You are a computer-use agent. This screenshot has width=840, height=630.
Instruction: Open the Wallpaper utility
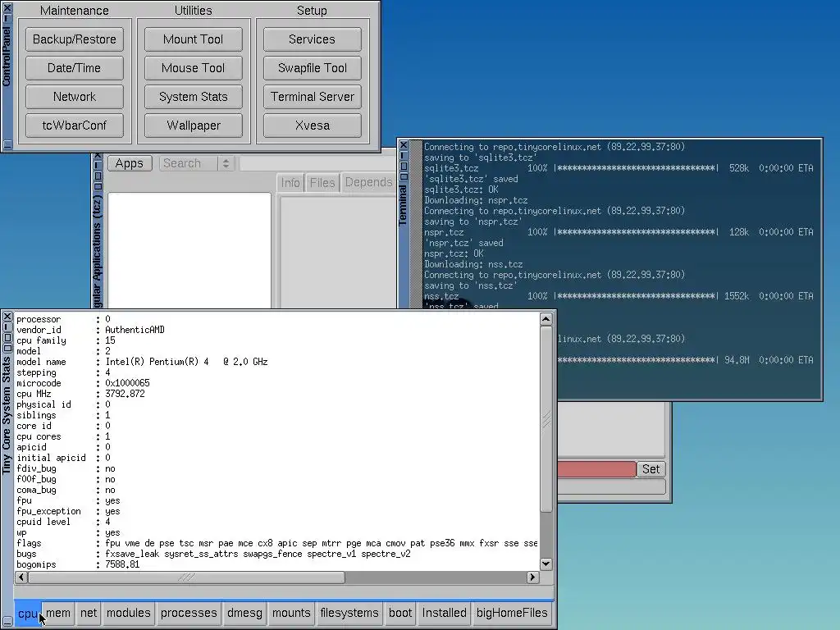tap(194, 126)
